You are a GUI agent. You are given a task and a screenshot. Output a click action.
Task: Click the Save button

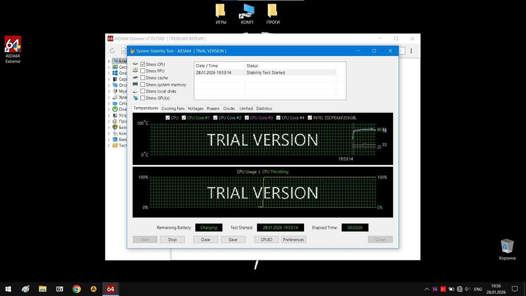pyautogui.click(x=233, y=239)
